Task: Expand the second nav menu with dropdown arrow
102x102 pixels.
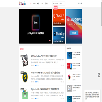Action: (x=34, y=4)
